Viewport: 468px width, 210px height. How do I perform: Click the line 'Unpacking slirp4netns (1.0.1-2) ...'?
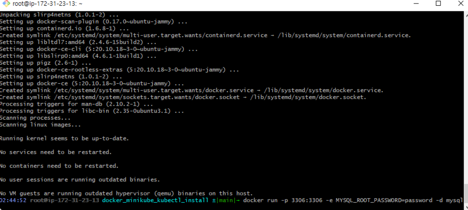tap(59, 14)
